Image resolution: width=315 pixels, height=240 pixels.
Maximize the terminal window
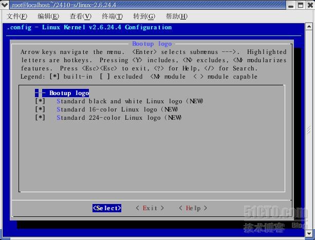pos(301,5)
